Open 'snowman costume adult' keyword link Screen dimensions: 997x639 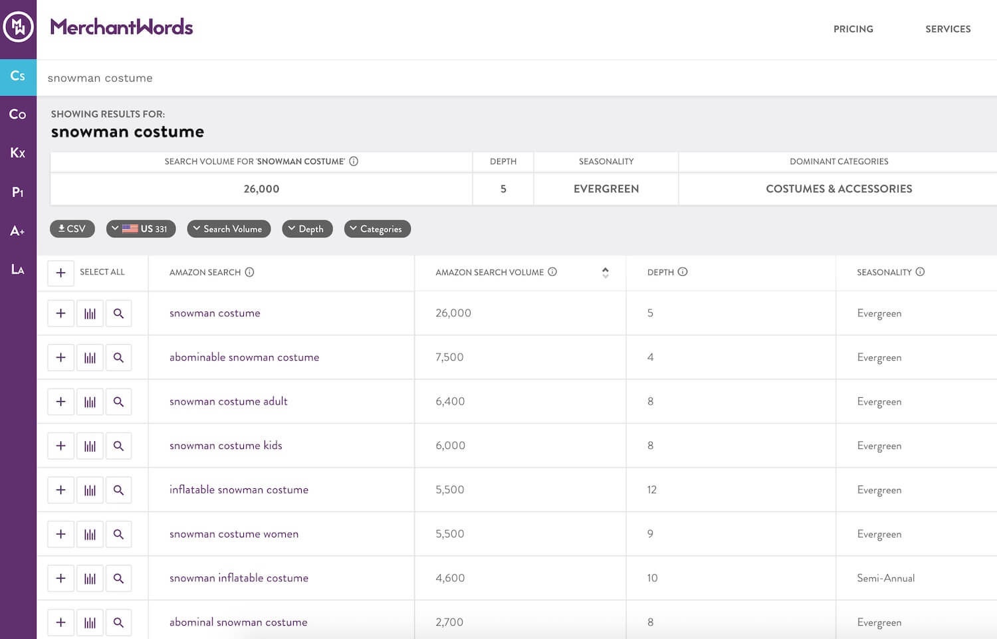[x=229, y=402]
